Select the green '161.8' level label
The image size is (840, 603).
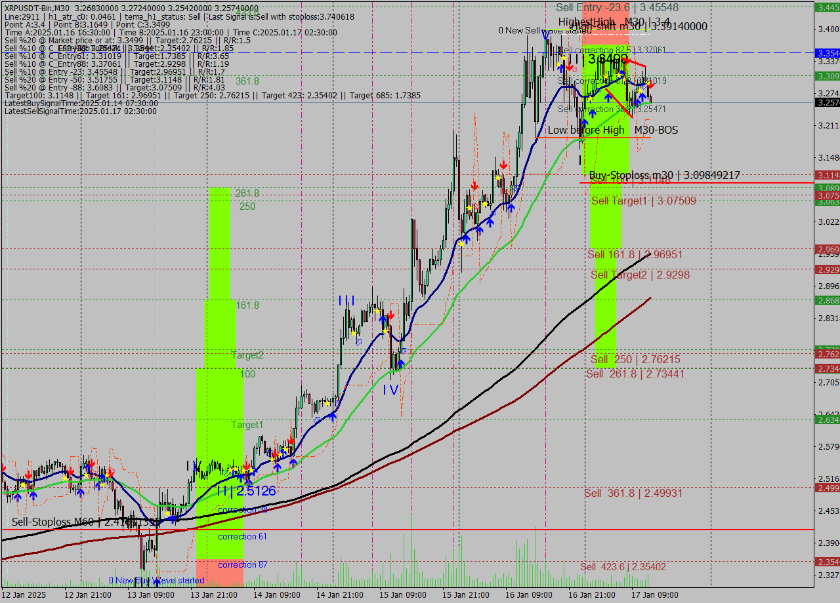[x=247, y=305]
